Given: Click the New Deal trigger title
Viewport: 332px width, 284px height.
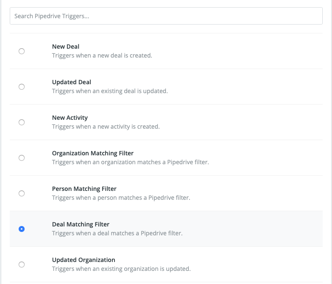Looking at the screenshot, I should point(65,47).
